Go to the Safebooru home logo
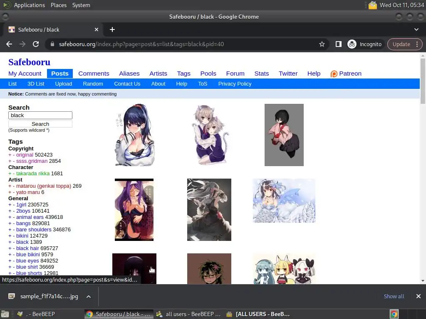426x319 pixels. tap(30, 62)
